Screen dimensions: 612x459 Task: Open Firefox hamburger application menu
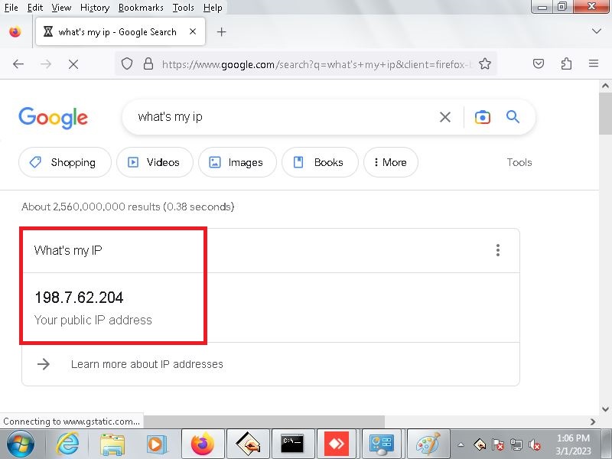coord(594,64)
